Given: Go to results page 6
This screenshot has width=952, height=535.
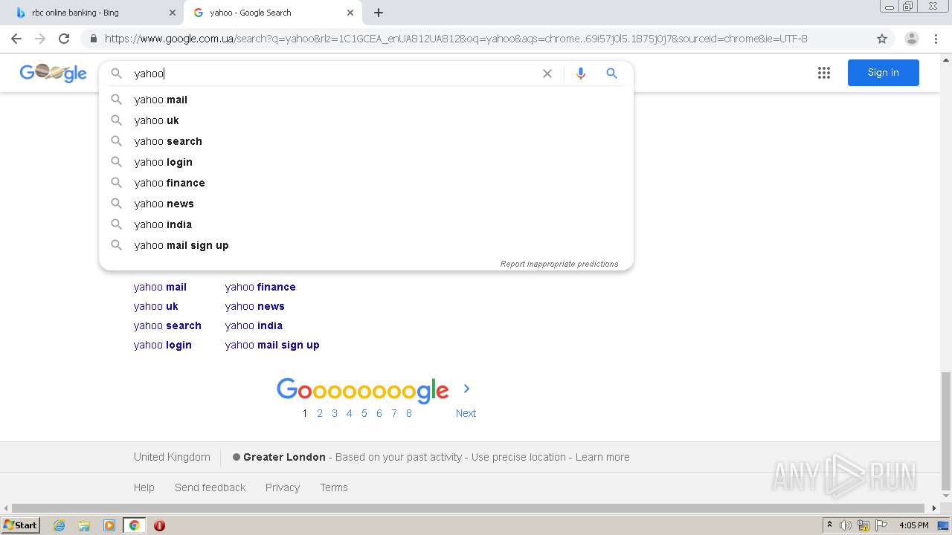Looking at the screenshot, I should tap(379, 413).
